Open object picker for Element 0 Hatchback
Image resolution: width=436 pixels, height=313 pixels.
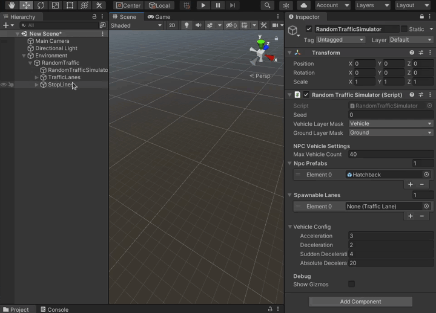coord(426,175)
